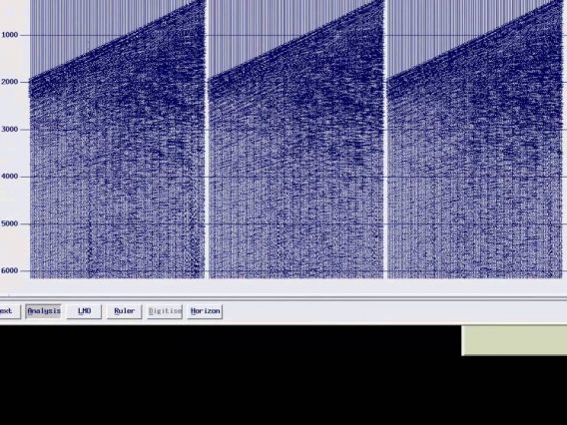This screenshot has width=567, height=425.
Task: Click the 5000 time axis label
Action: coord(9,223)
